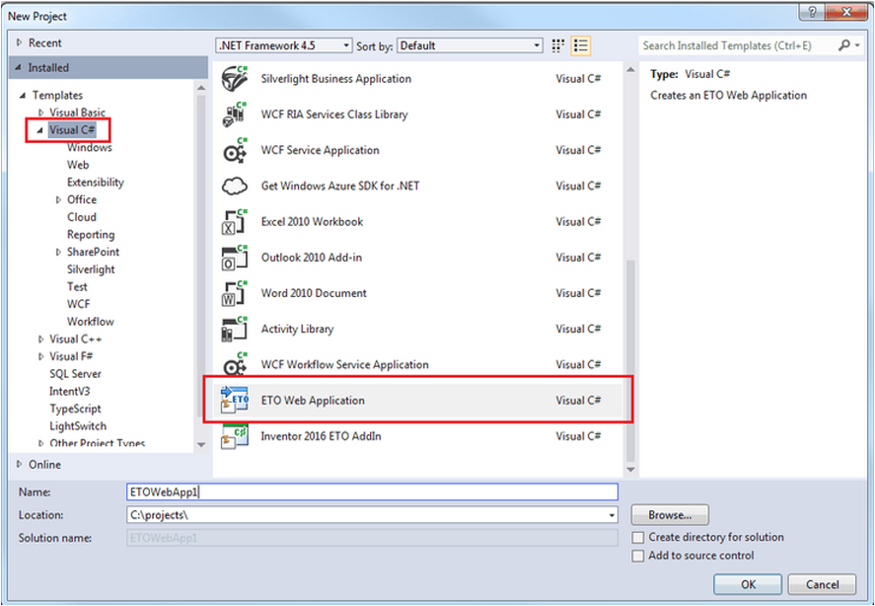Cancel the New Project dialog
The height and width of the screenshot is (606, 875).
(822, 584)
